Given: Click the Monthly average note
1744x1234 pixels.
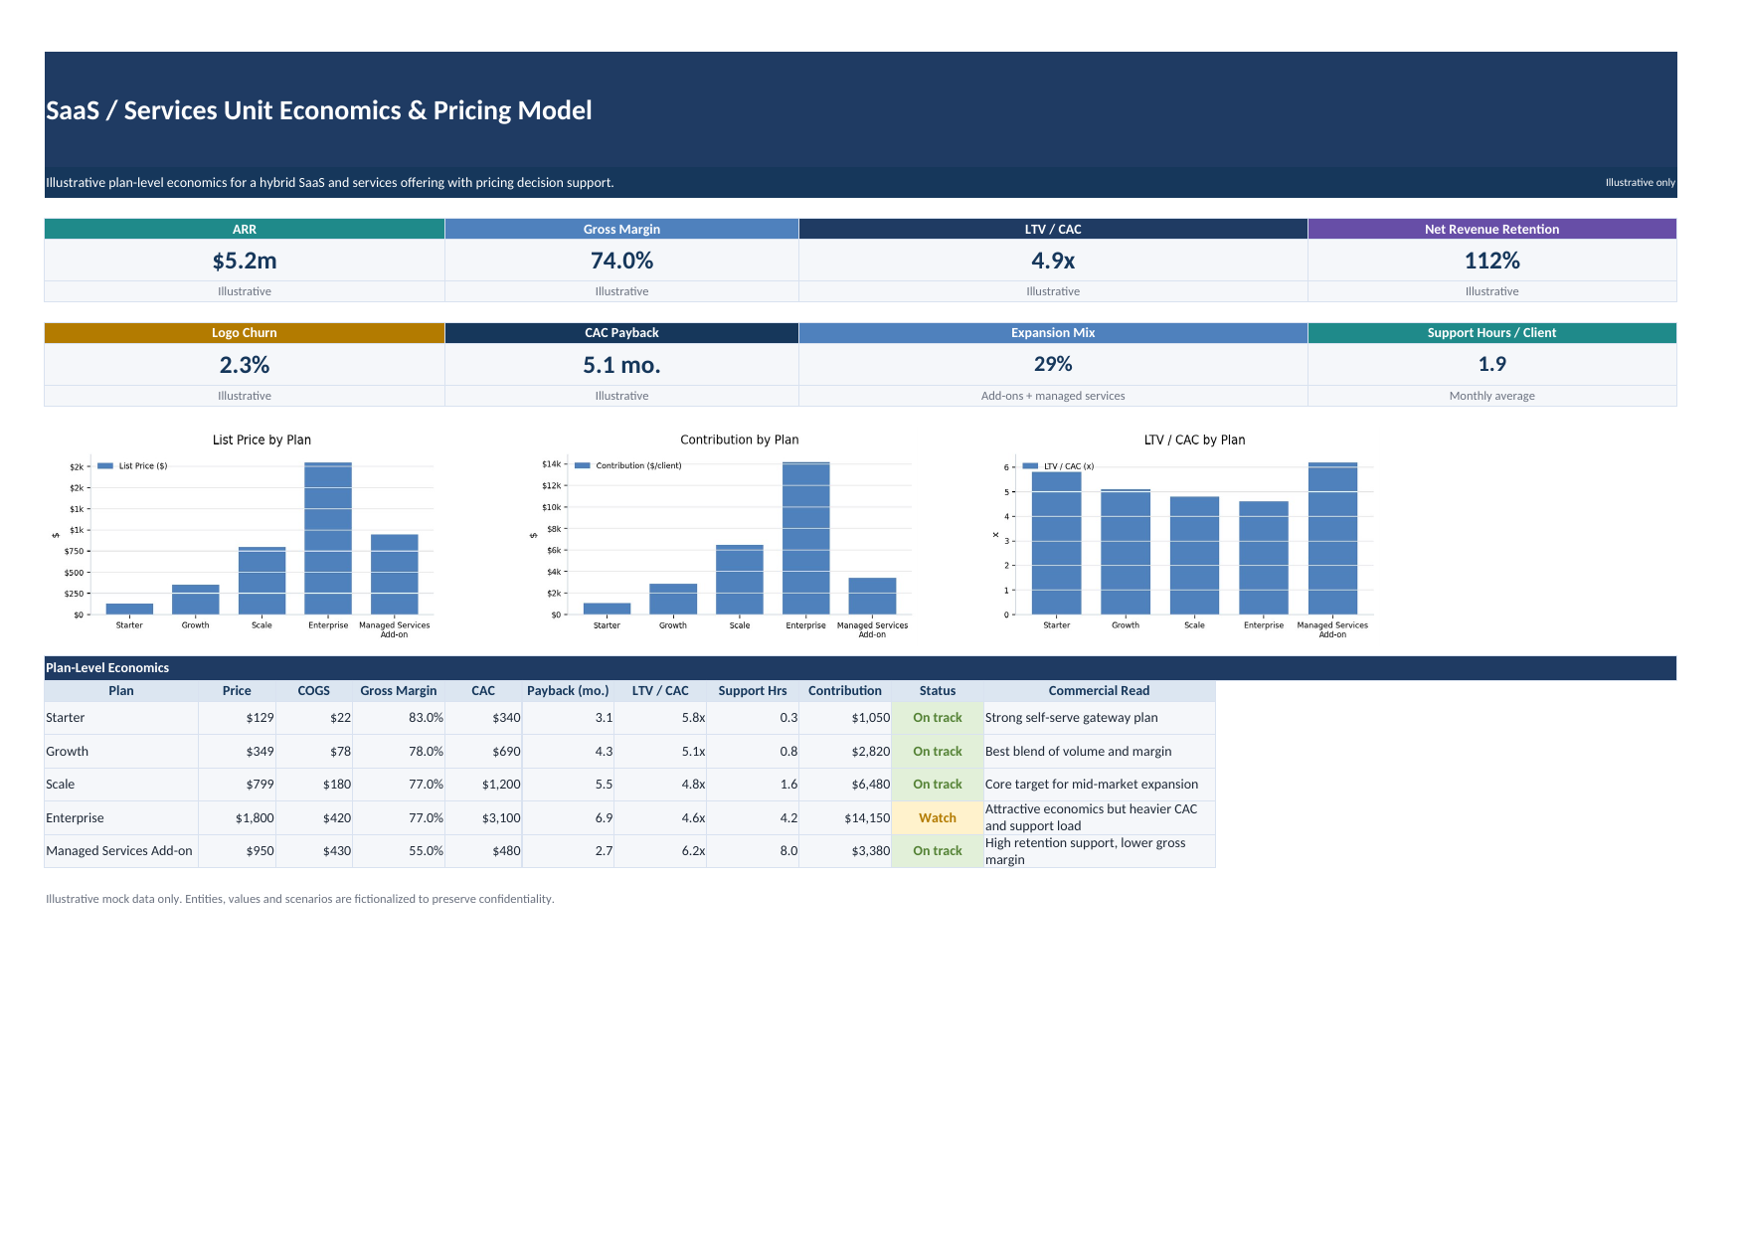Looking at the screenshot, I should pyautogui.click(x=1491, y=396).
